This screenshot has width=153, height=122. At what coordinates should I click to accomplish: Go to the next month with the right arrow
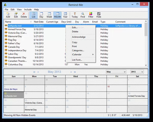tap(71, 72)
